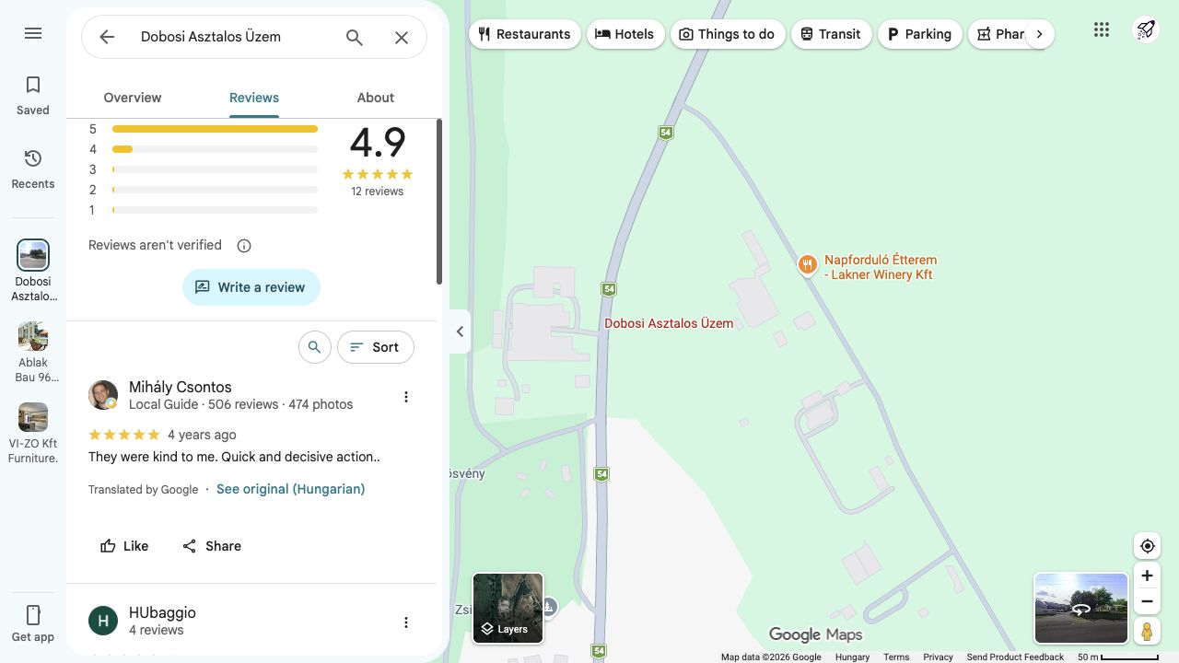Open VI-ZO Kft Furniture recent place
Image resolution: width=1179 pixels, height=663 pixels.
[x=33, y=433]
